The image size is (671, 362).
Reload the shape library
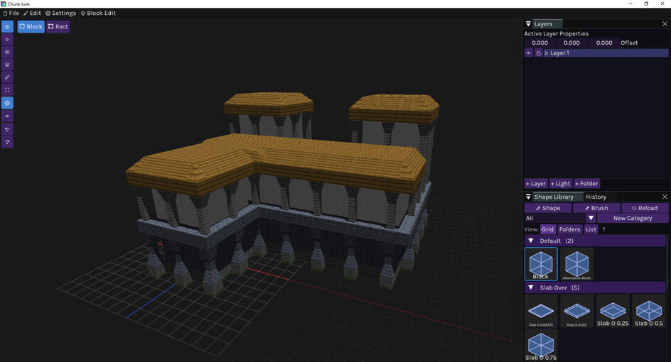(x=645, y=208)
